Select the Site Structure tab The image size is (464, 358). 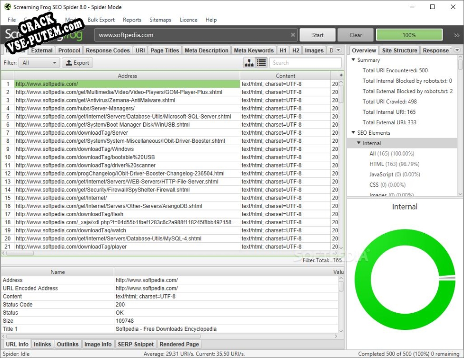point(399,50)
